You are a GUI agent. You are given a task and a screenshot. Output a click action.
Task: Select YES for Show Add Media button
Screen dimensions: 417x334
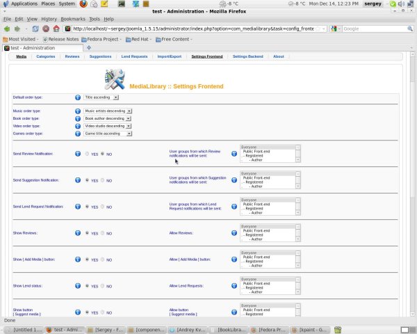[87, 259]
